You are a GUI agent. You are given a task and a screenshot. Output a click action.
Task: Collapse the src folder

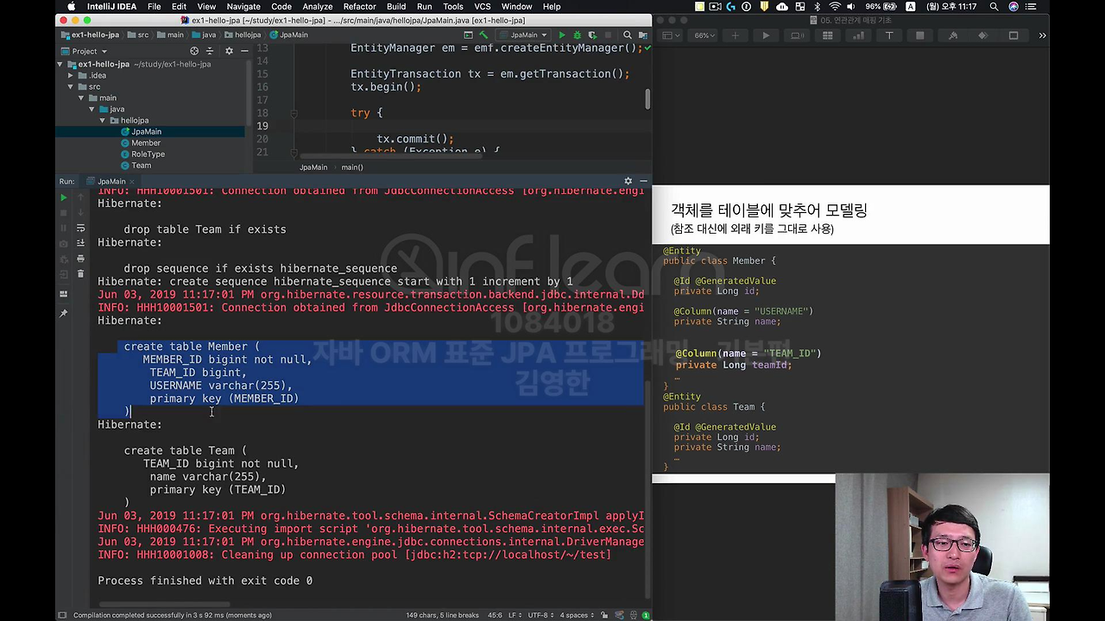coord(71,86)
